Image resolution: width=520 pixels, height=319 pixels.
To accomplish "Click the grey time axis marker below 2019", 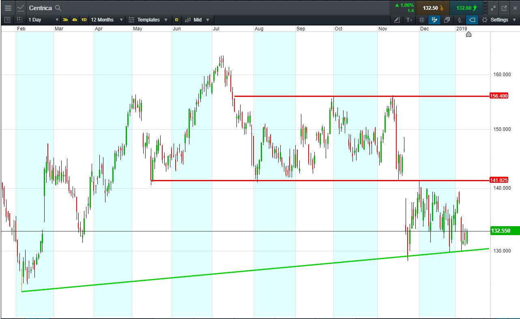I will pyautogui.click(x=469, y=34).
